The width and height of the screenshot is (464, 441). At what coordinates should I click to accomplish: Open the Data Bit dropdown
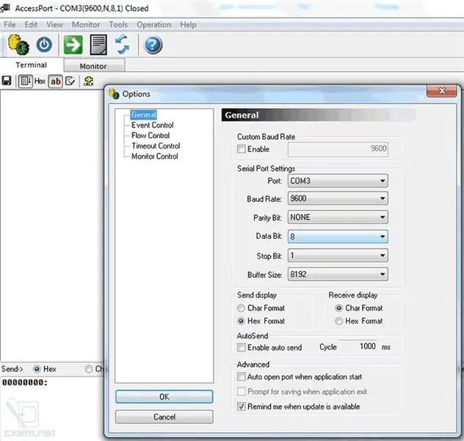point(338,237)
